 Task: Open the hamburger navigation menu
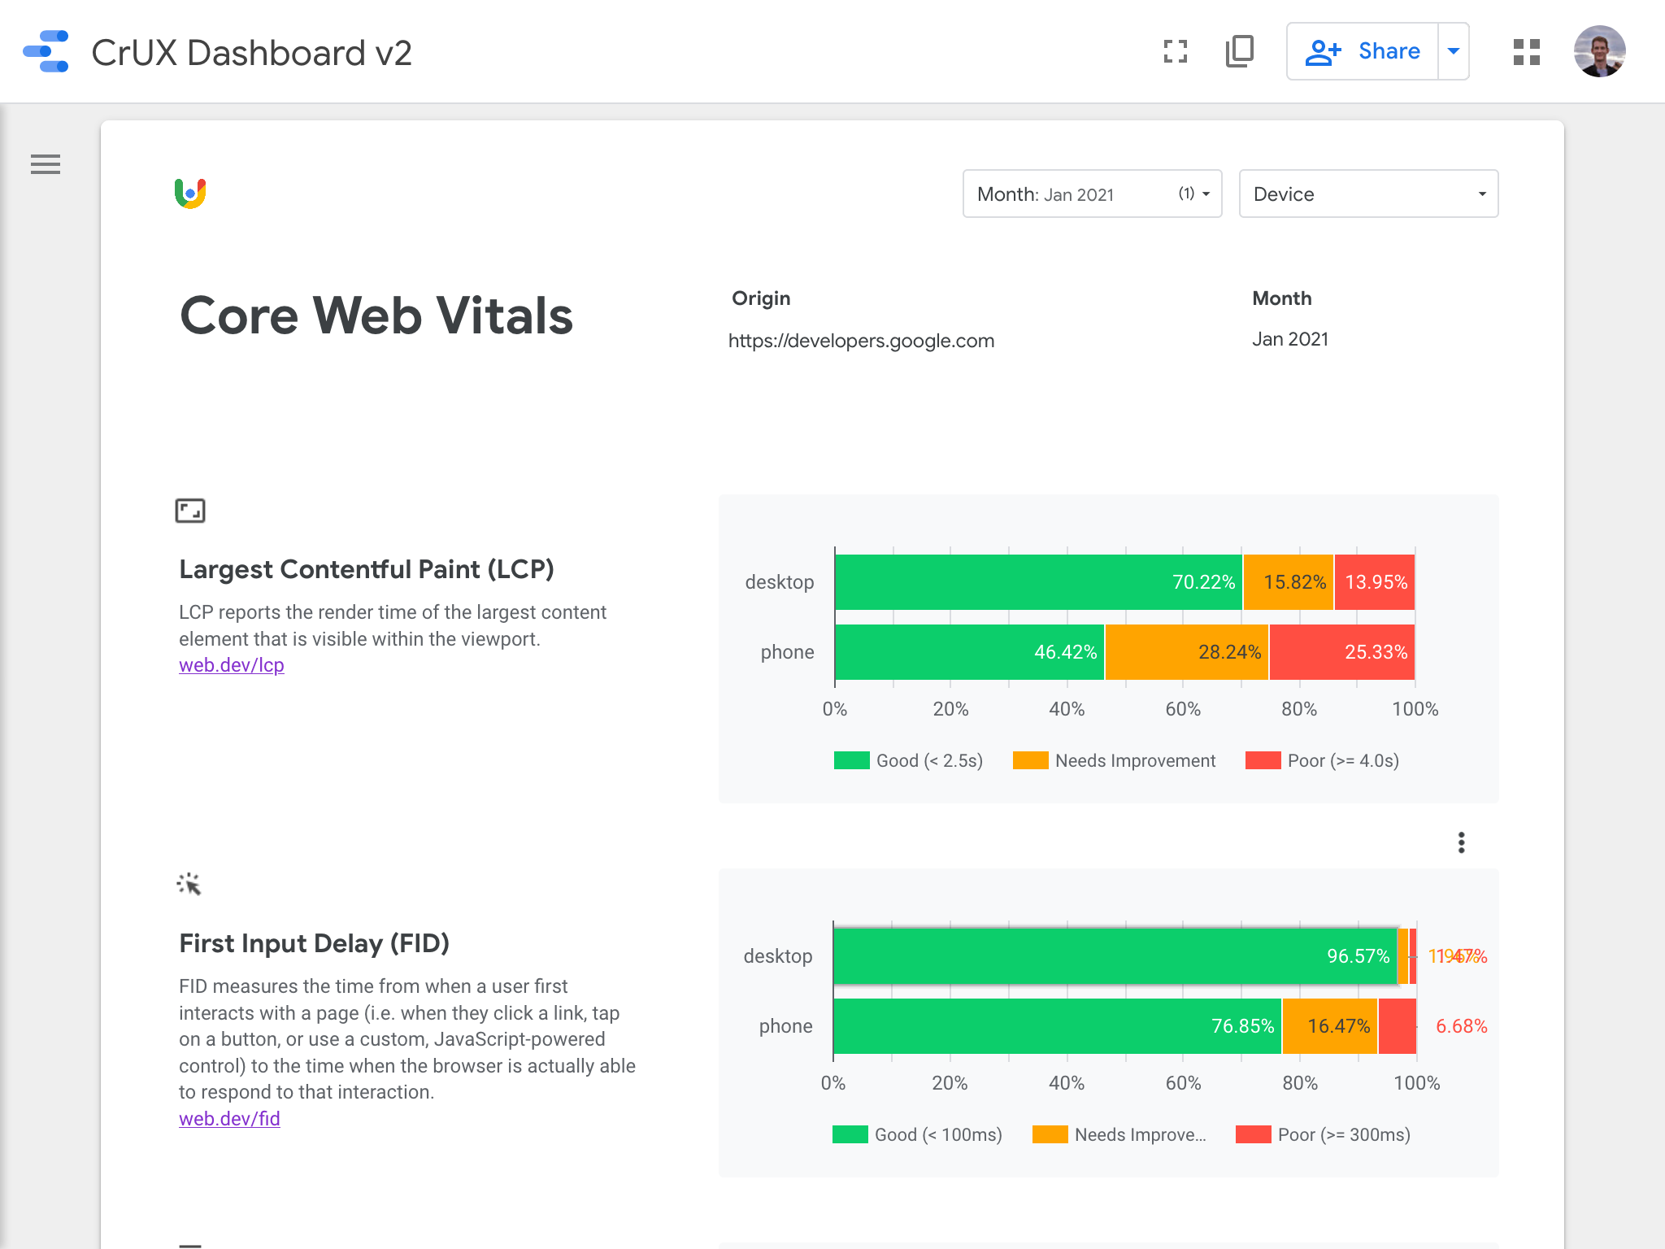[46, 164]
